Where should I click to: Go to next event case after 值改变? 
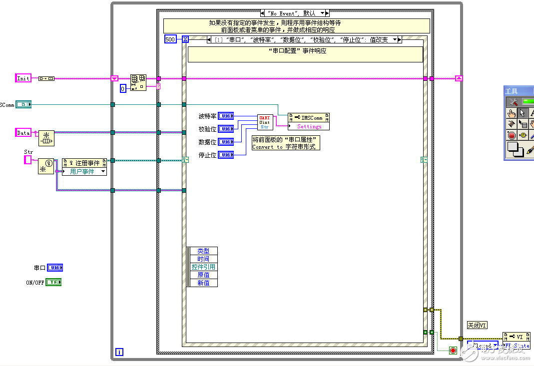coord(400,40)
